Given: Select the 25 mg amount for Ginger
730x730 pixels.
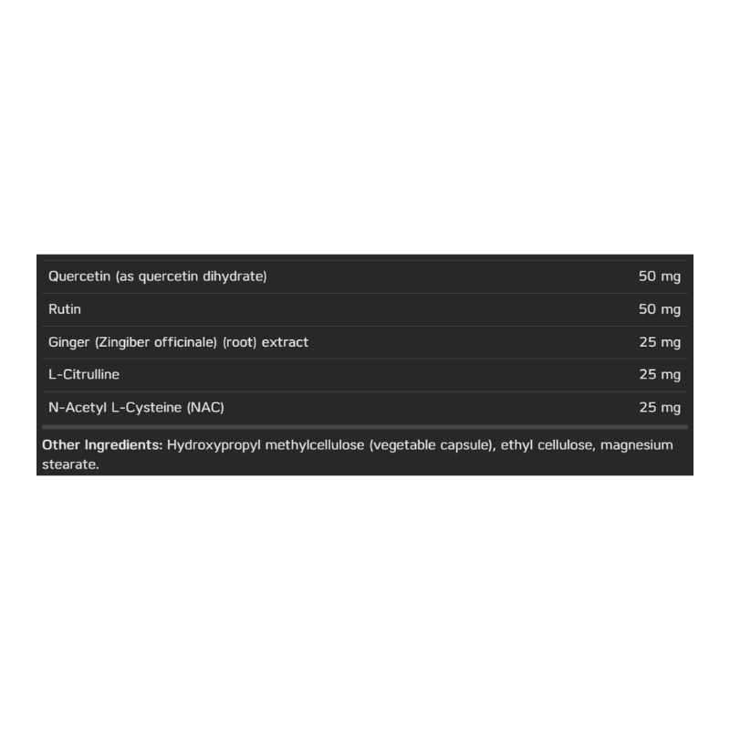Looking at the screenshot, I should (x=659, y=342).
